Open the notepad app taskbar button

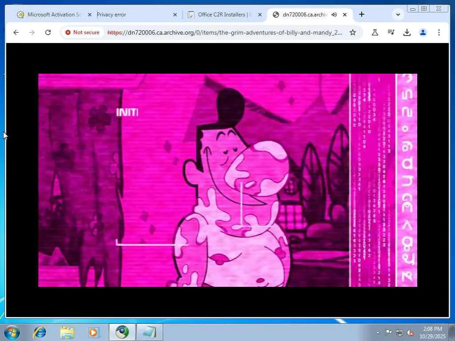click(x=149, y=332)
